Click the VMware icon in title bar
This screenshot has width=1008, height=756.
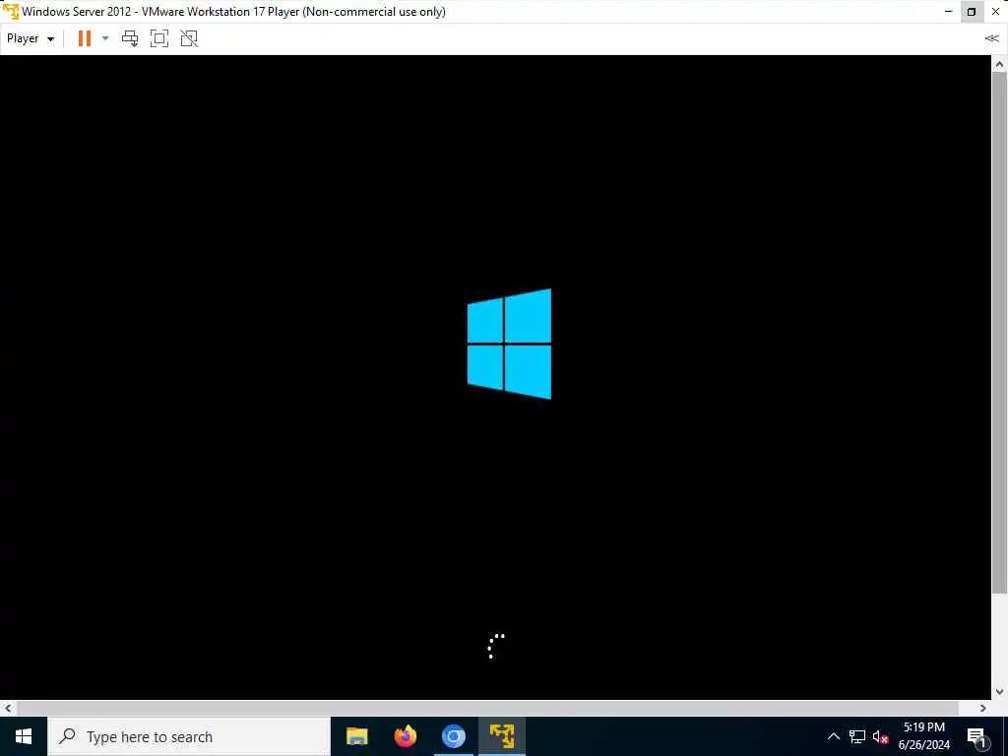[x=10, y=12]
